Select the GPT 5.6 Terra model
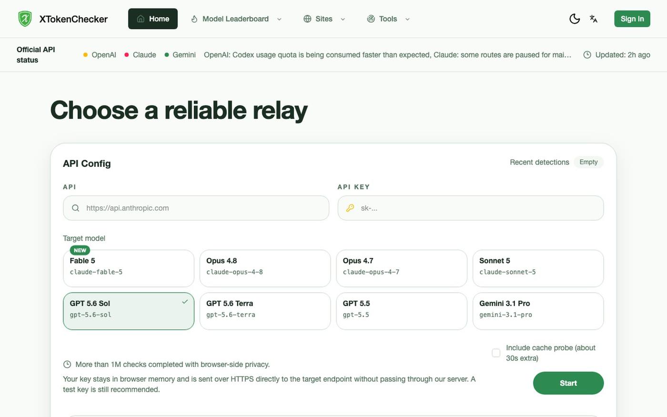667x417 pixels. pos(265,311)
